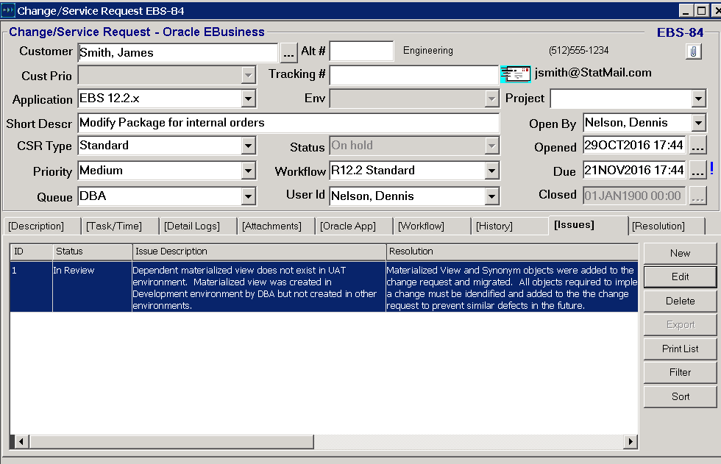Maximize the Change/Service Request window
The width and height of the screenshot is (721, 464).
click(701, 10)
